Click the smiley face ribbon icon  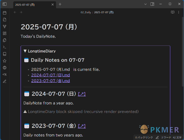pos(4,68)
